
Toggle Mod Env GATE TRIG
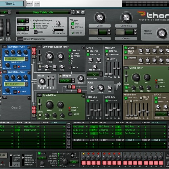(106, 51)
